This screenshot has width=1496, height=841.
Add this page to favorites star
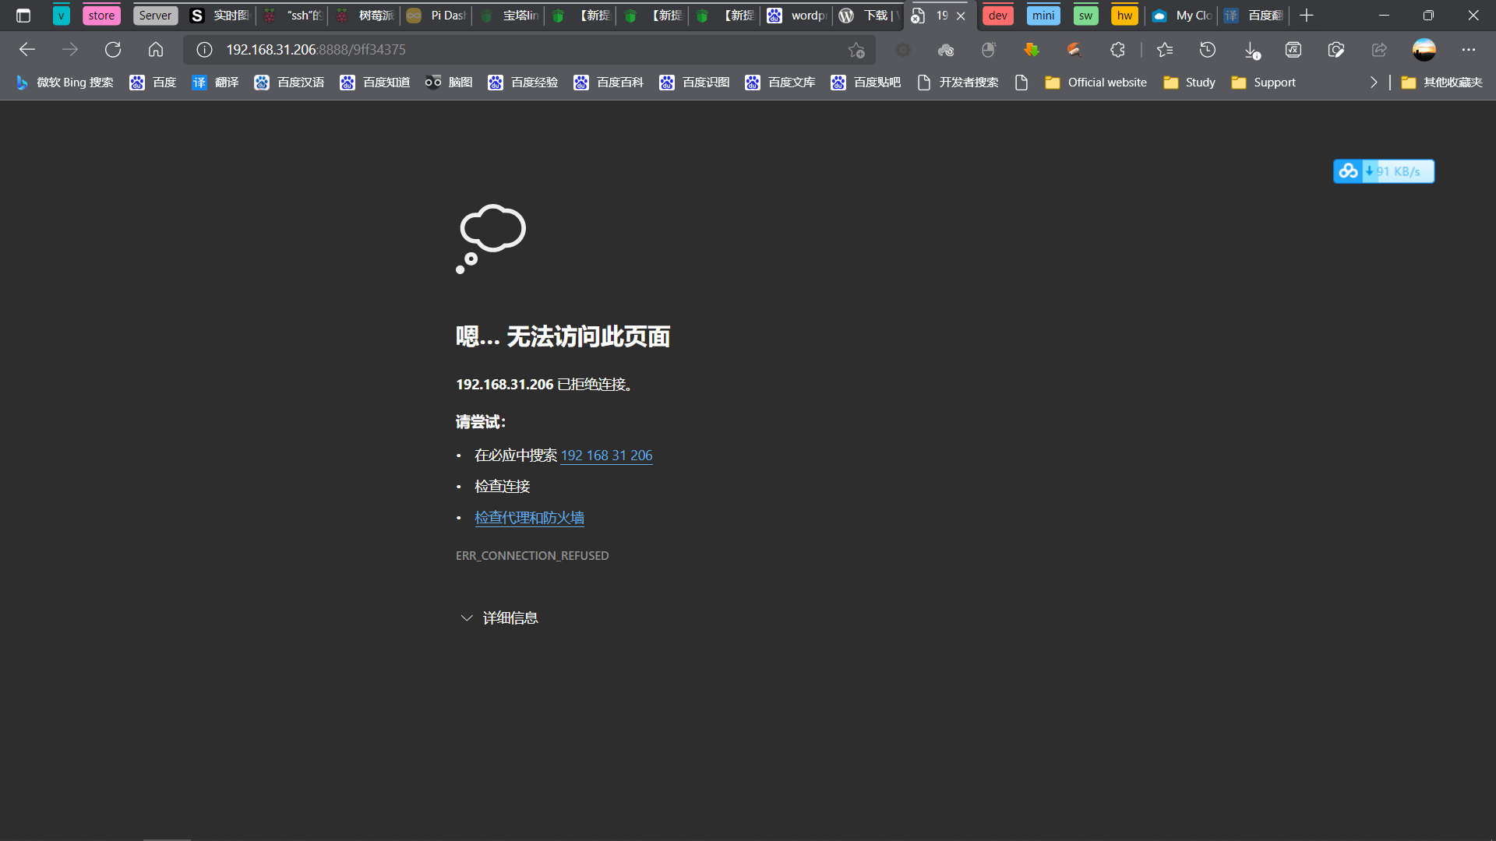coord(856,50)
